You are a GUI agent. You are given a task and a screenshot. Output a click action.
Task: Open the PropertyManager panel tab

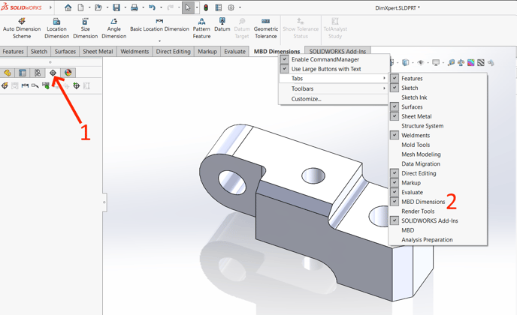click(23, 73)
